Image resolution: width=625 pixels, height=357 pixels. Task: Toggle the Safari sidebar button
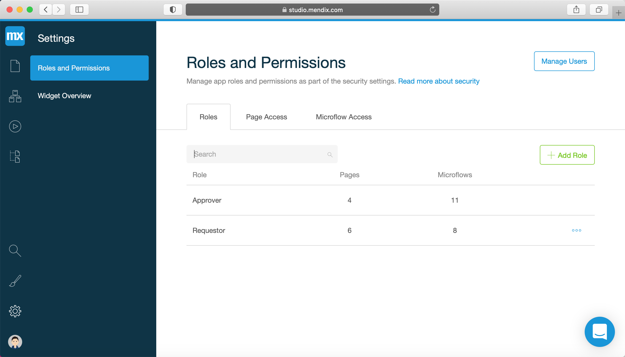point(79,10)
